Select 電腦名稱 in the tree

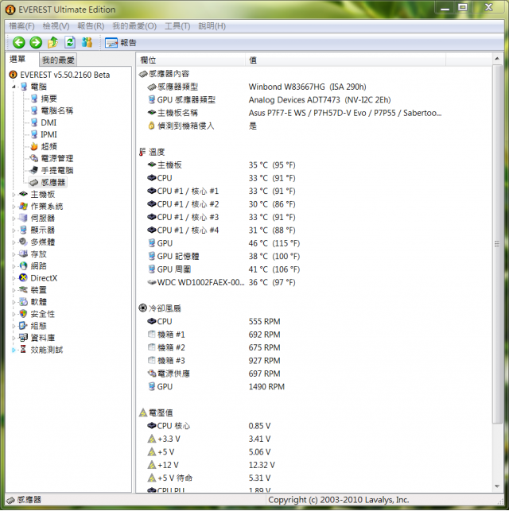[x=56, y=110]
